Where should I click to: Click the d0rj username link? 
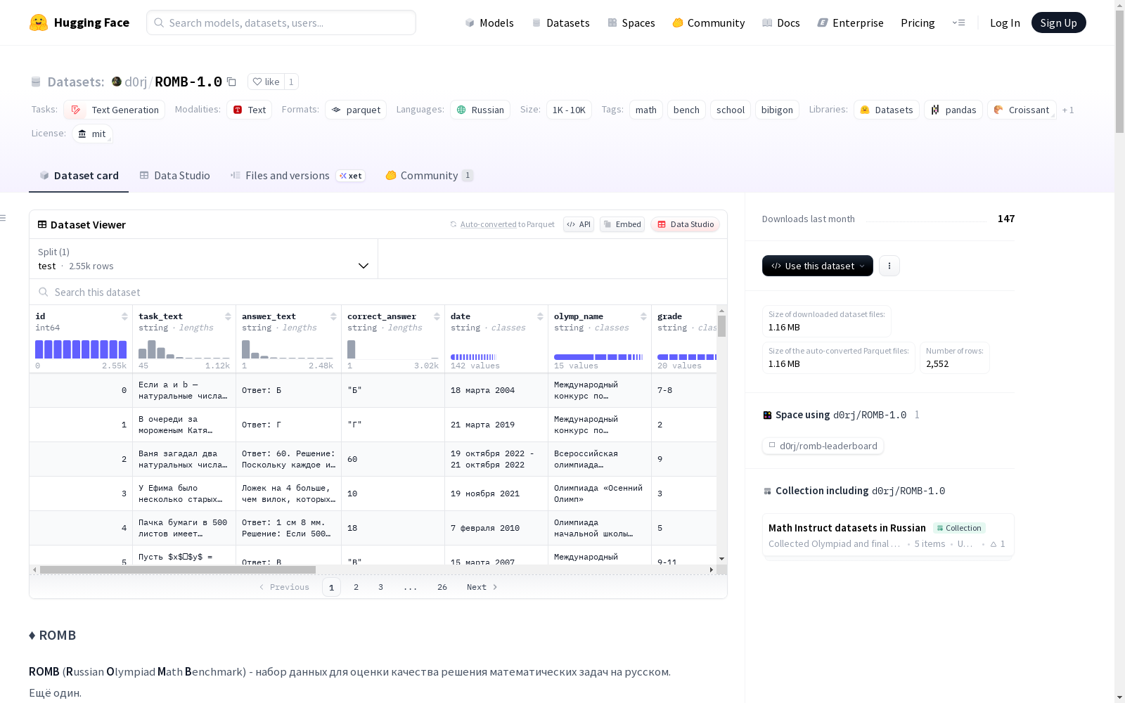[136, 82]
